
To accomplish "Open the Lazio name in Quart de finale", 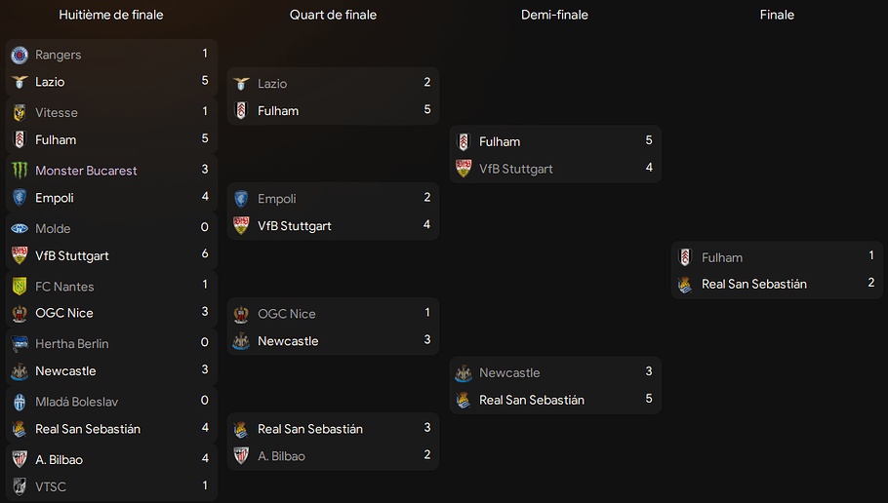I will (x=272, y=84).
